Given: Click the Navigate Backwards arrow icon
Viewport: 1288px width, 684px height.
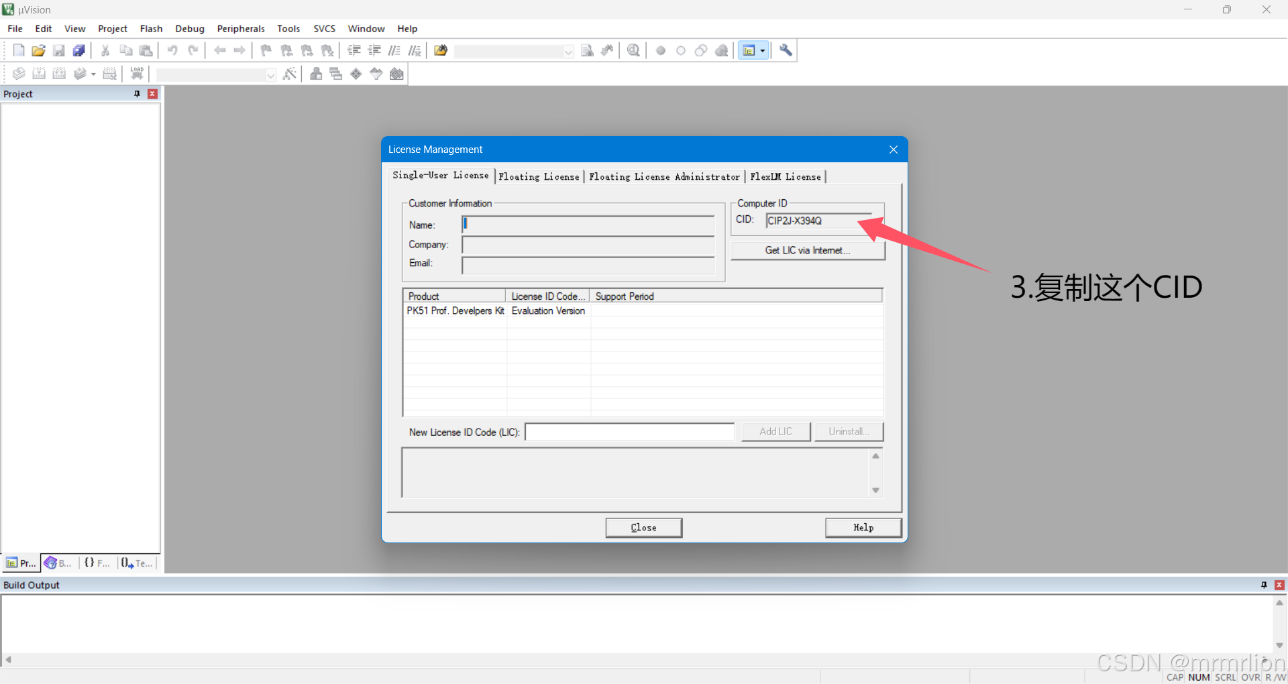Looking at the screenshot, I should click(219, 50).
